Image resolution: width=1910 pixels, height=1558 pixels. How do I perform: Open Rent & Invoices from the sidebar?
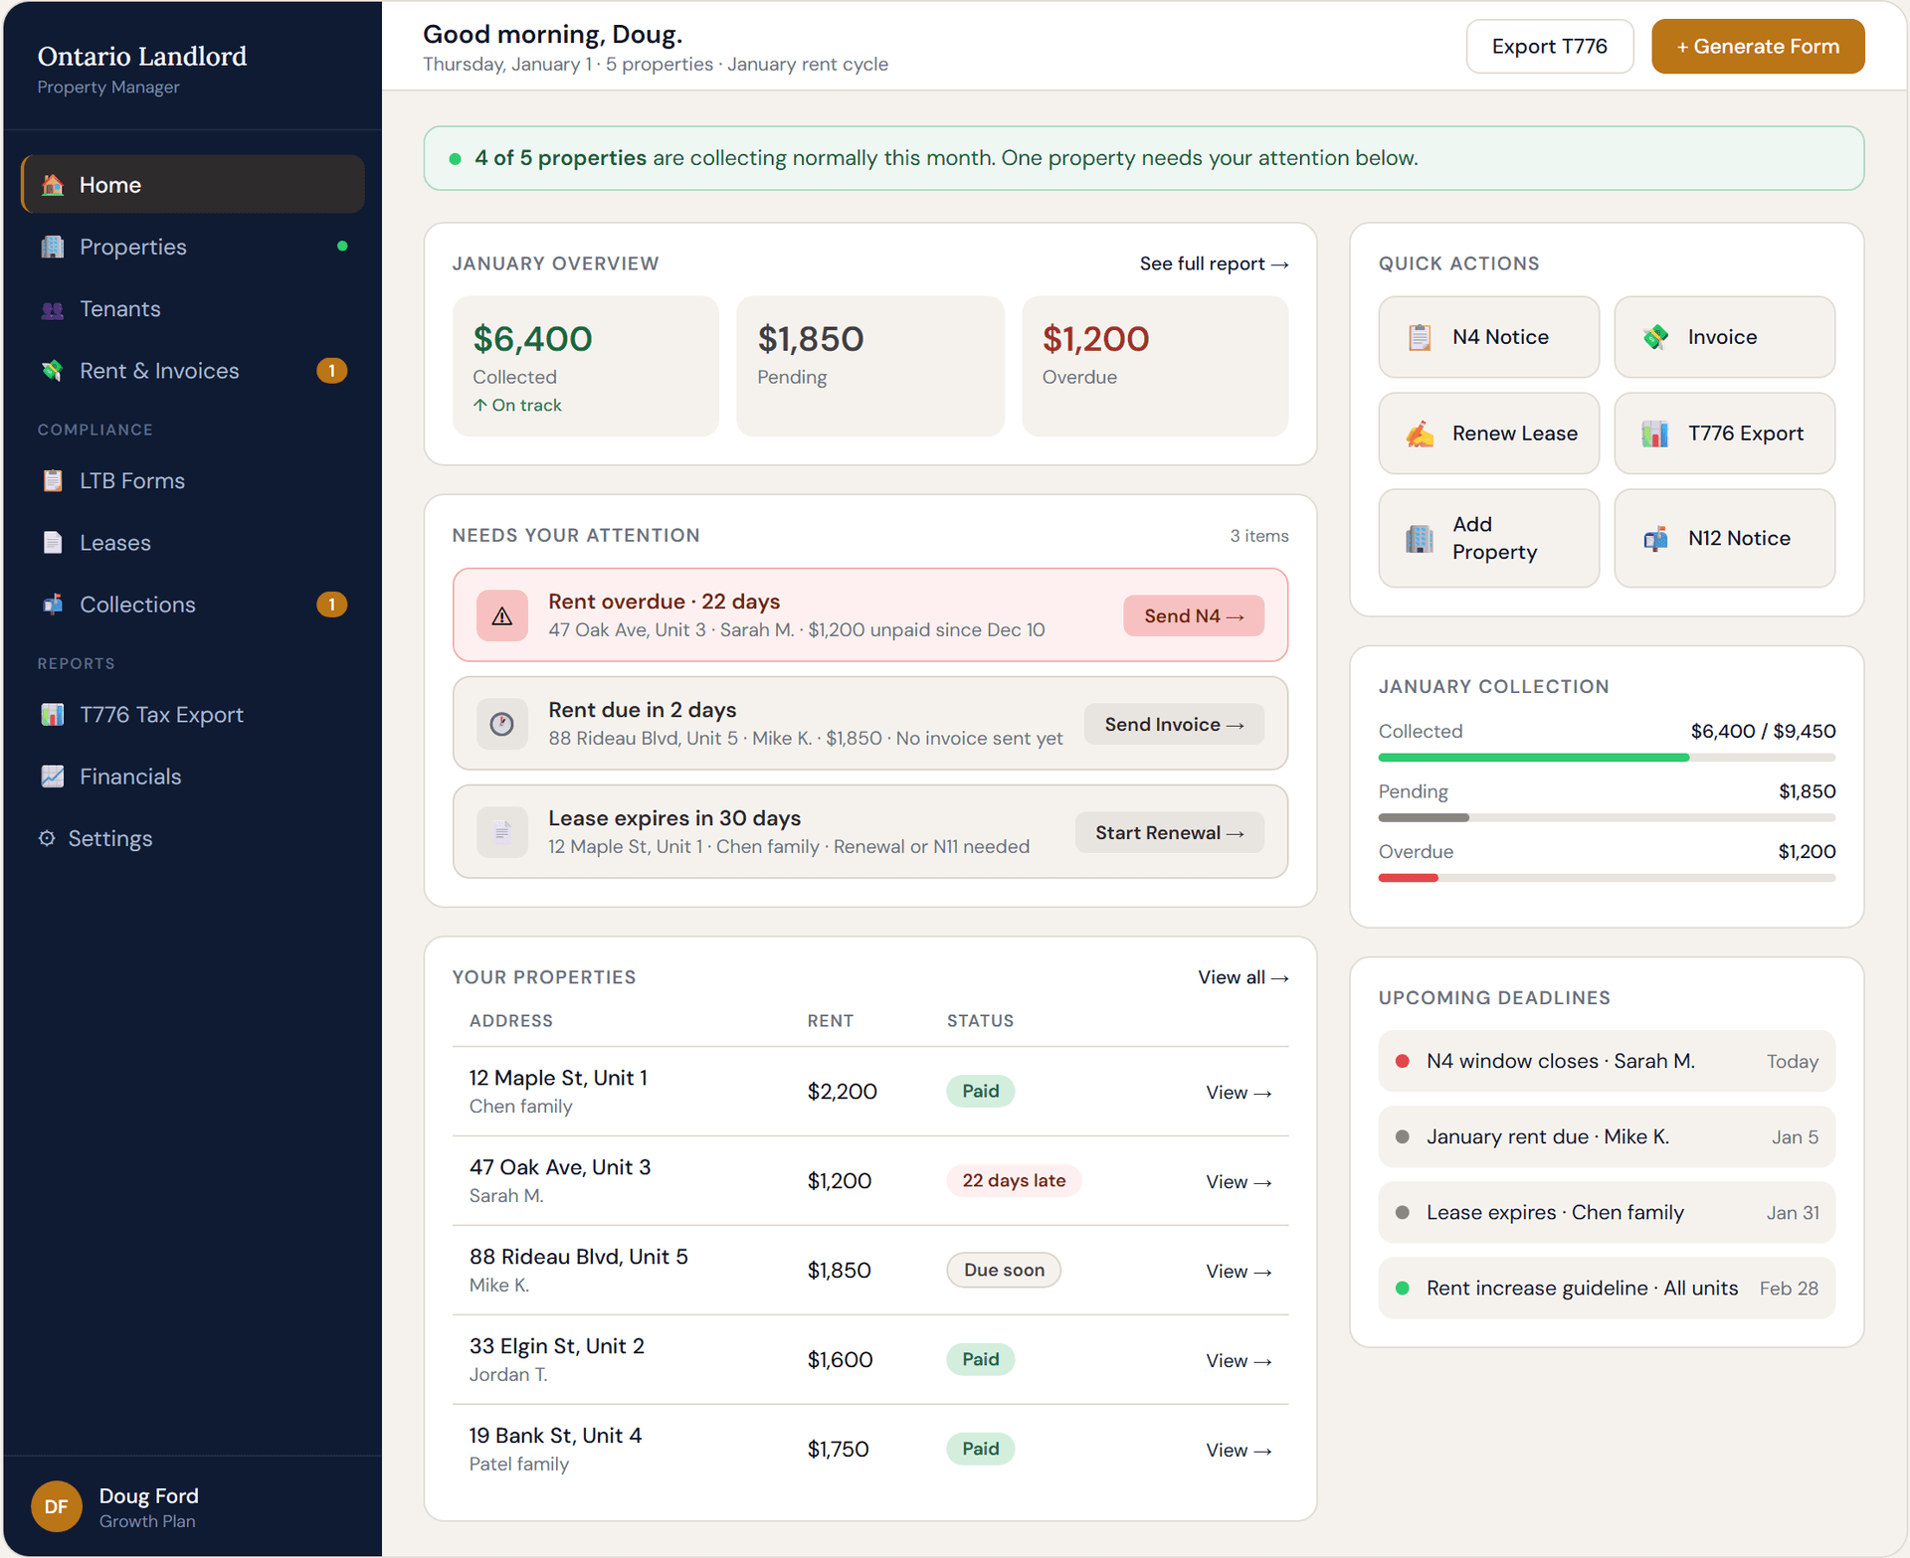(159, 370)
